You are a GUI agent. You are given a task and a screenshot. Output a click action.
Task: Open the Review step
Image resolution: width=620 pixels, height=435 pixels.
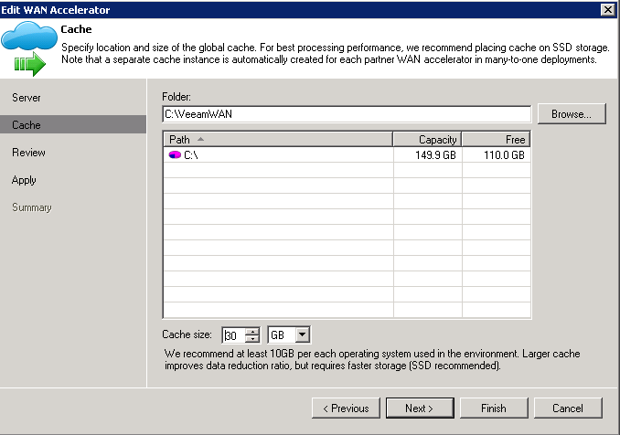coord(28,153)
